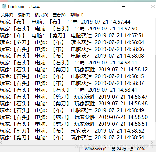
Task: Click the line ending at 14:58:12
Action: pyautogui.click(x=74, y=70)
